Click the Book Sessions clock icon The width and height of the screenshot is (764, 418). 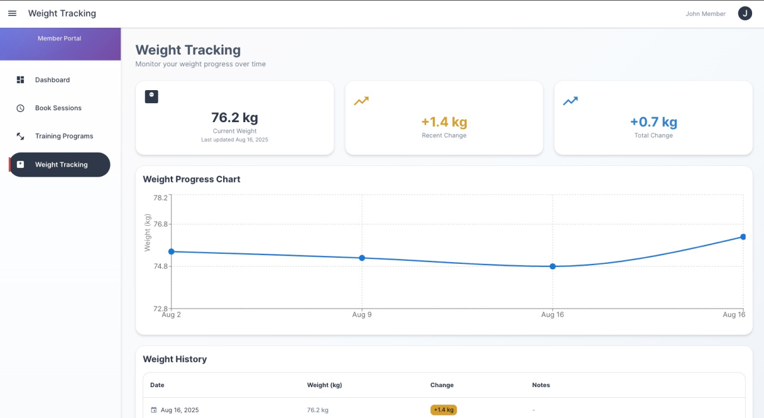(x=20, y=108)
